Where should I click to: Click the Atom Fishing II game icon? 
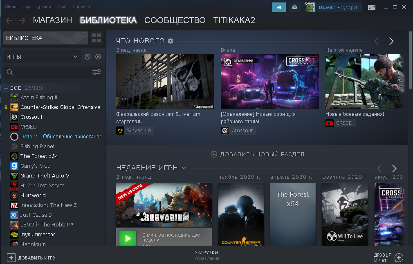(x=14, y=98)
